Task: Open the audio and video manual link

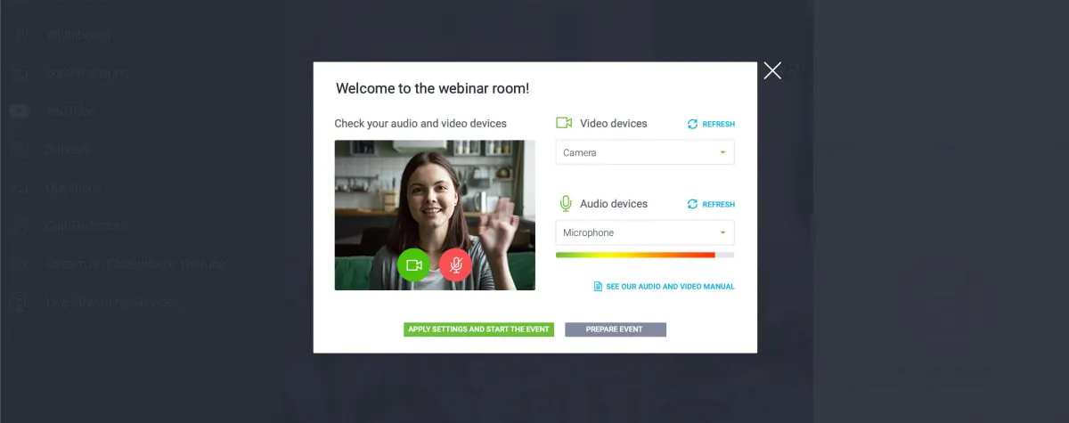Action: [x=670, y=287]
